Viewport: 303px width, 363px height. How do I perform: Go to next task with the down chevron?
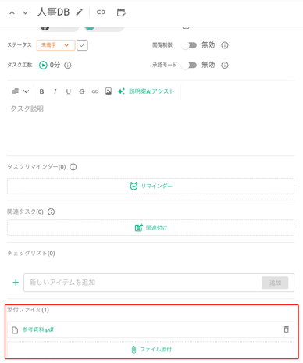25,12
